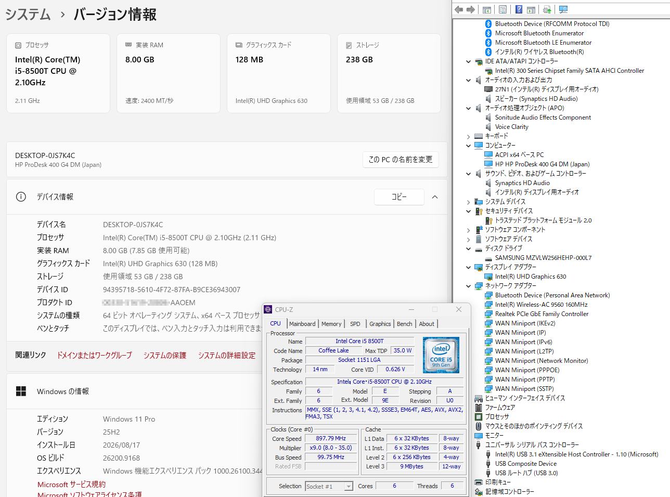The image size is (670, 497).
Task: Click the TPM icon beside トラステッド プラットフォーム モジュール 2.0
Action: [488, 220]
